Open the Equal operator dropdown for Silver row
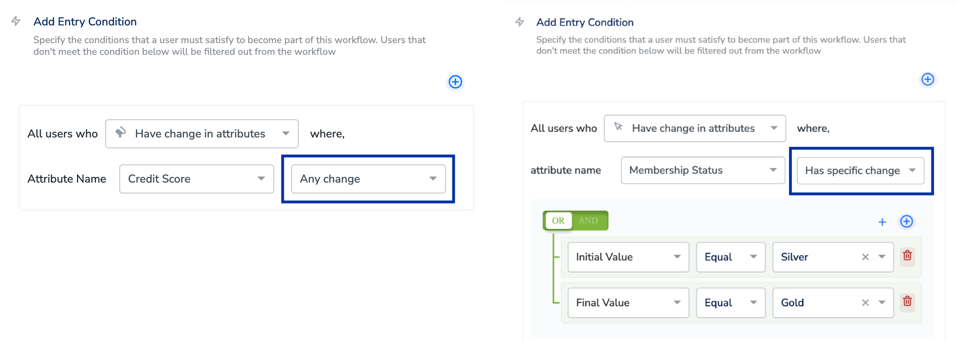This screenshot has height=341, width=958. 730,257
